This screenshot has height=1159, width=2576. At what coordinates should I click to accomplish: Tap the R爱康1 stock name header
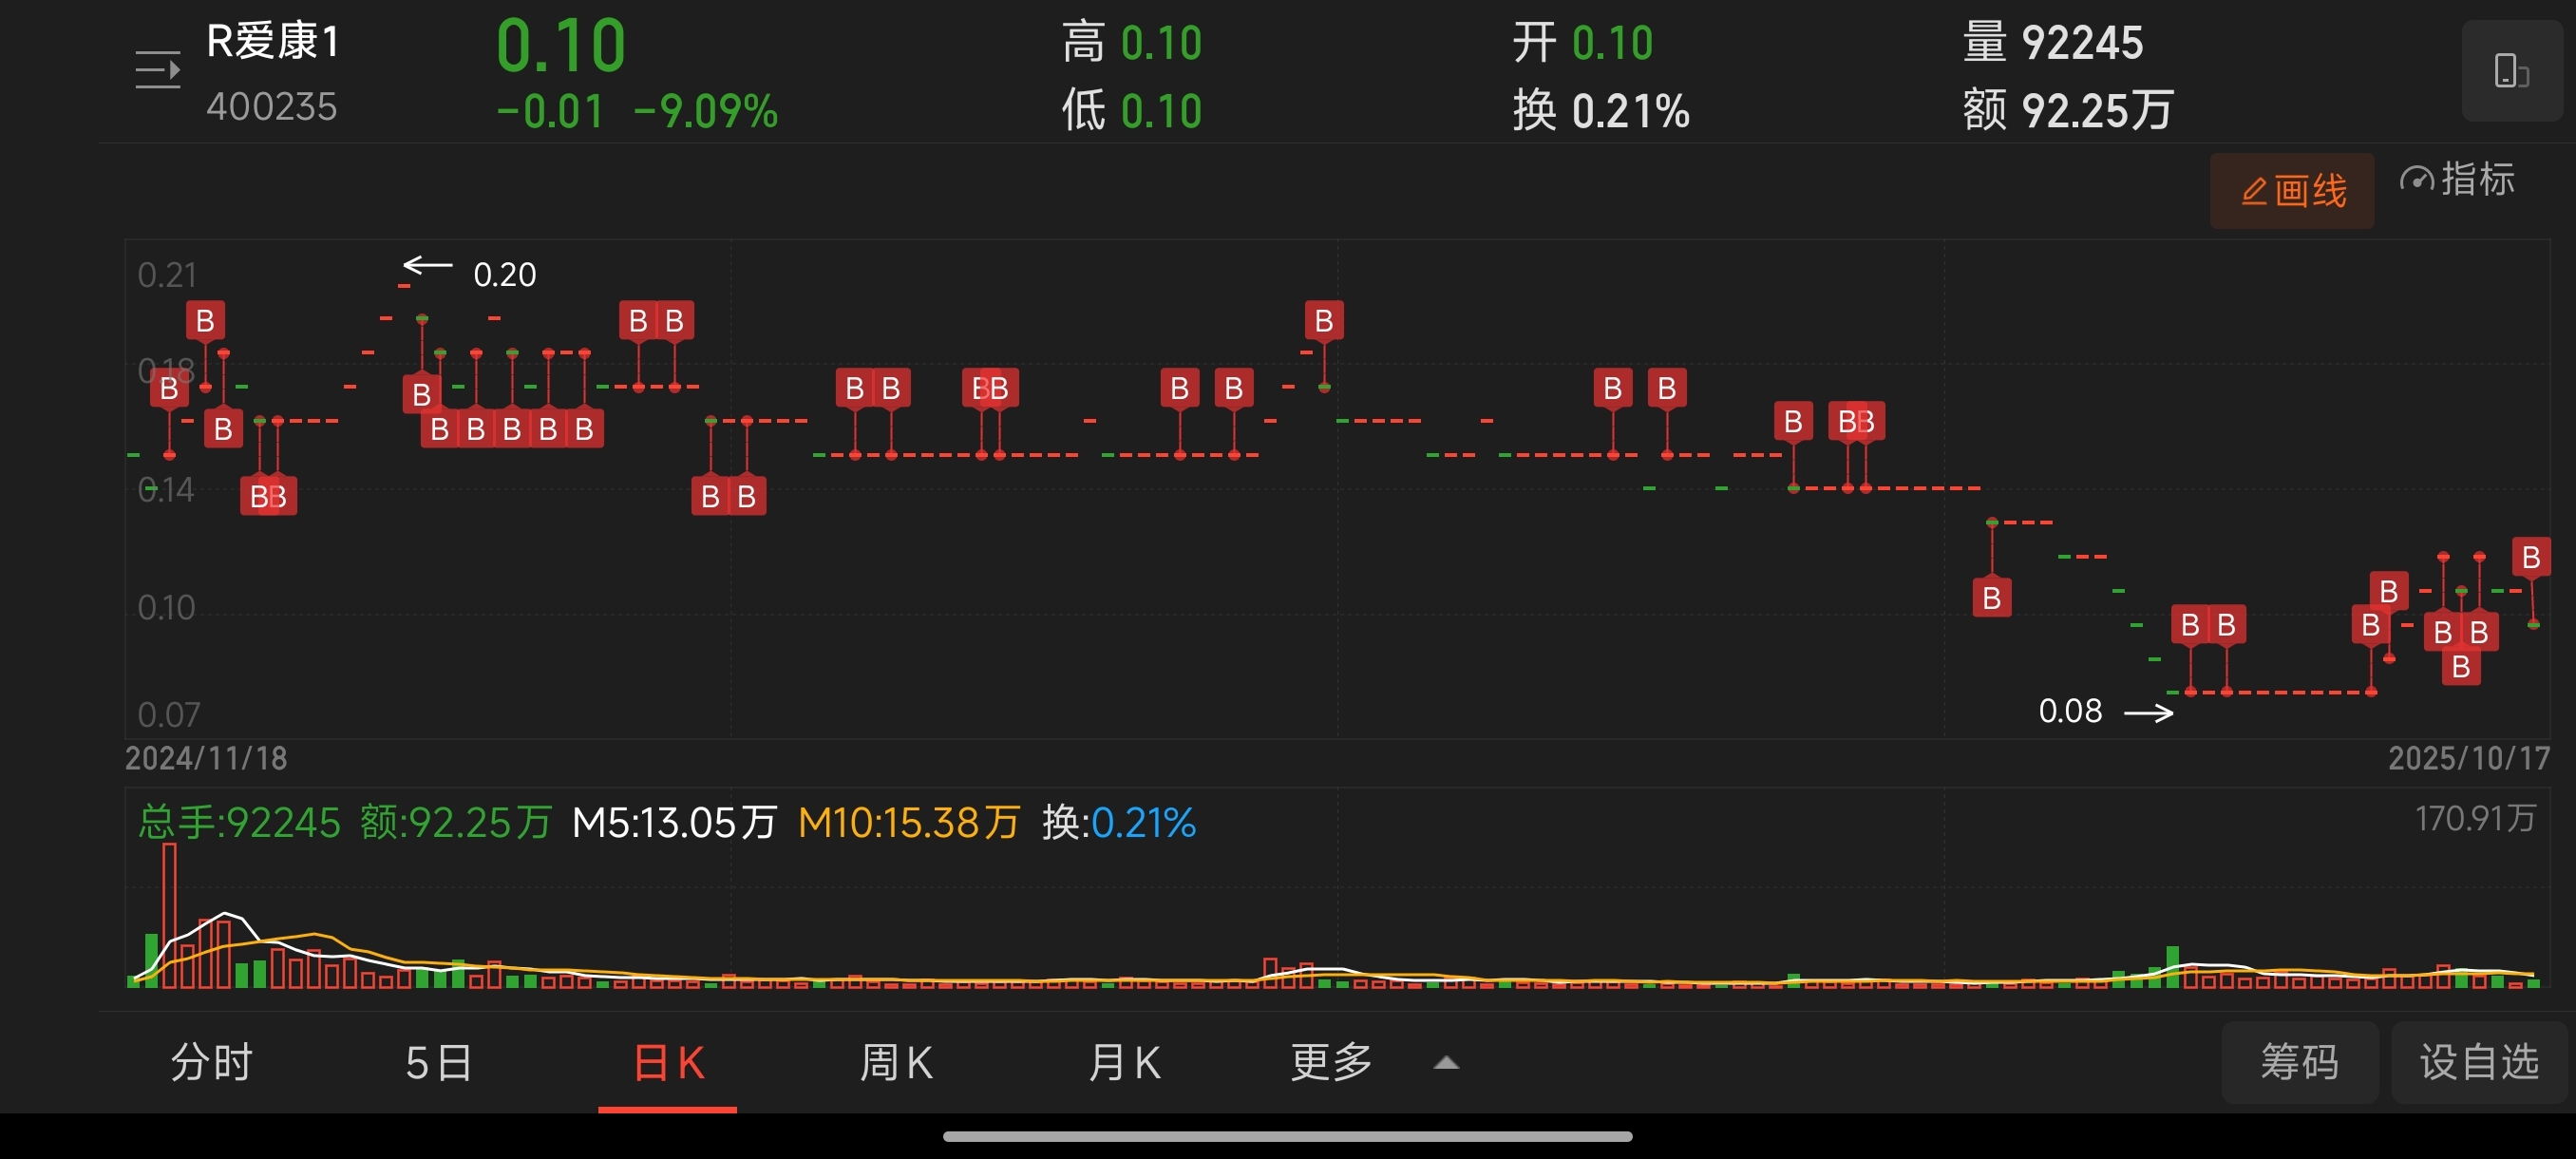(272, 42)
